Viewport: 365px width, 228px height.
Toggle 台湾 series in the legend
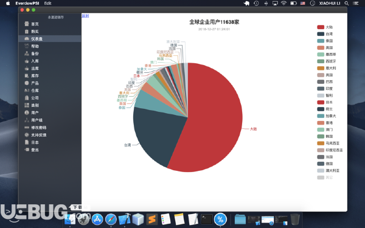point(325,34)
